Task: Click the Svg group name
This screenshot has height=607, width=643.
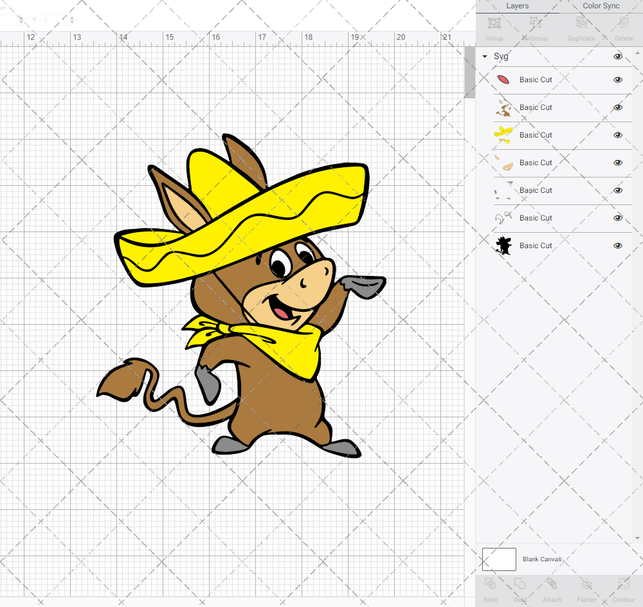Action: tap(501, 56)
